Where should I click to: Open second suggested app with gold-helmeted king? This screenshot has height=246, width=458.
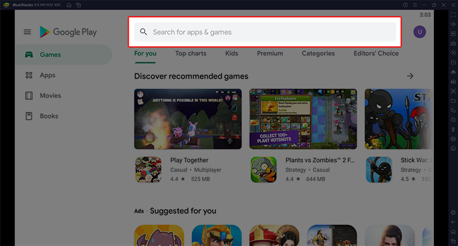click(x=216, y=236)
